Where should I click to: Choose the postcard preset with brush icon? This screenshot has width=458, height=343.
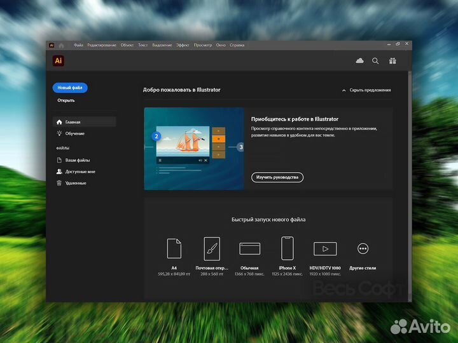[x=211, y=248]
